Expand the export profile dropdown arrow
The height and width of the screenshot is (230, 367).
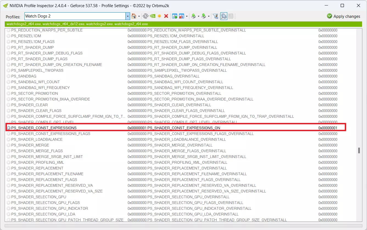tap(198, 16)
